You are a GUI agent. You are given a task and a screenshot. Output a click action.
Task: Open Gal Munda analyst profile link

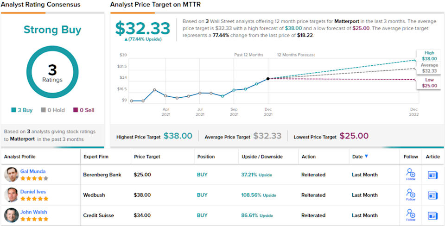(33, 171)
